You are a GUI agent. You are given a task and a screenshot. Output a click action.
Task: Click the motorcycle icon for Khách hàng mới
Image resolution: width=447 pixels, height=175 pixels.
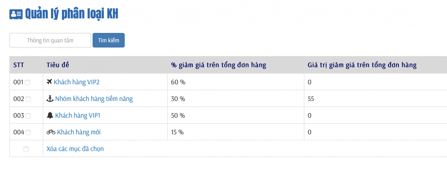click(x=51, y=132)
